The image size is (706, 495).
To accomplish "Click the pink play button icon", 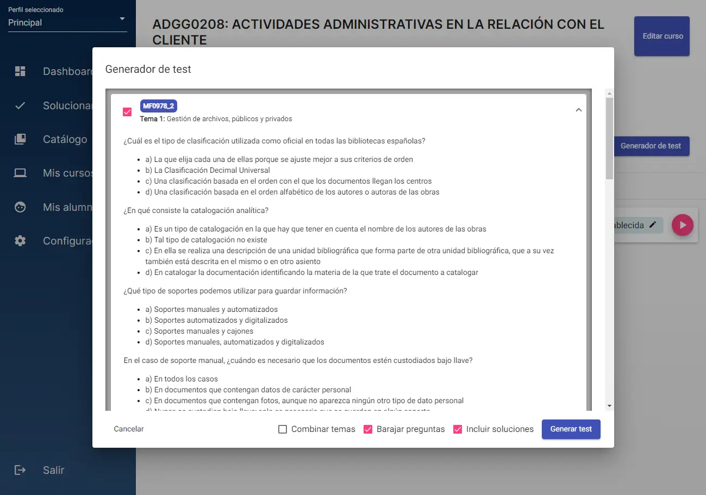I will coord(683,225).
